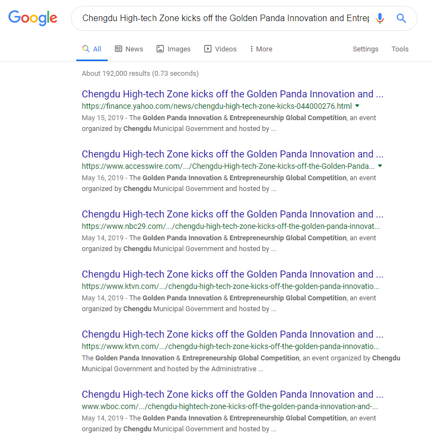This screenshot has height=441, width=433.
Task: Open the Yahoo Finance result headline
Action: pos(232,94)
